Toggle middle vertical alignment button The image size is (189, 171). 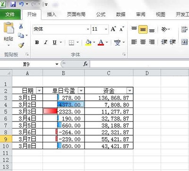coord(143,30)
